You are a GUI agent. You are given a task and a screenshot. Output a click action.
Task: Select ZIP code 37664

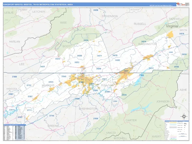pyautogui.click(x=91, y=84)
